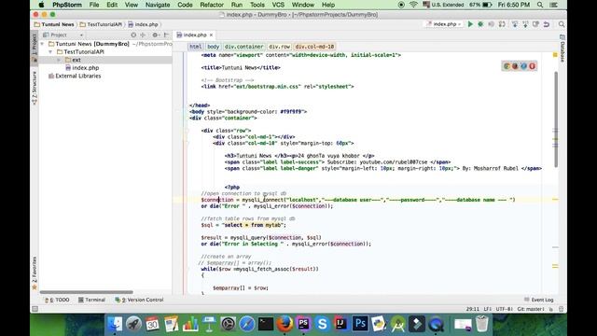Screen dimensions: 597x336
Task: Click the scroll from source target icon
Action: coord(133,35)
